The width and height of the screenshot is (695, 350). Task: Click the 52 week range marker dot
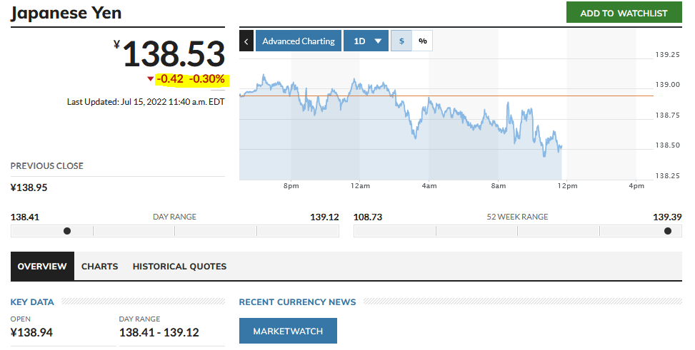click(x=668, y=231)
